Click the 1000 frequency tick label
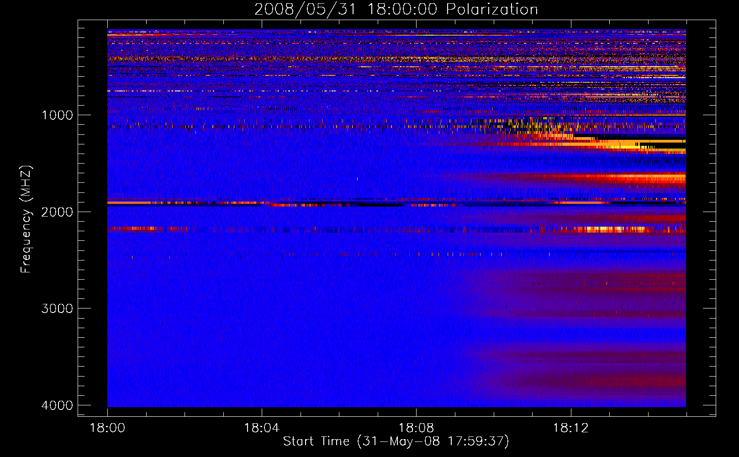739x457 pixels. (57, 115)
